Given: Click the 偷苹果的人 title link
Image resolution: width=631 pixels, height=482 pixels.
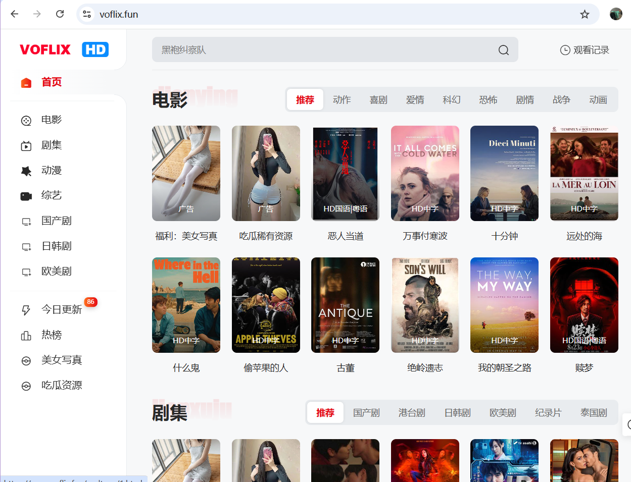Looking at the screenshot, I should coord(266,368).
